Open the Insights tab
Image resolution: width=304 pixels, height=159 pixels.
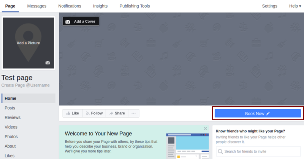100,6
